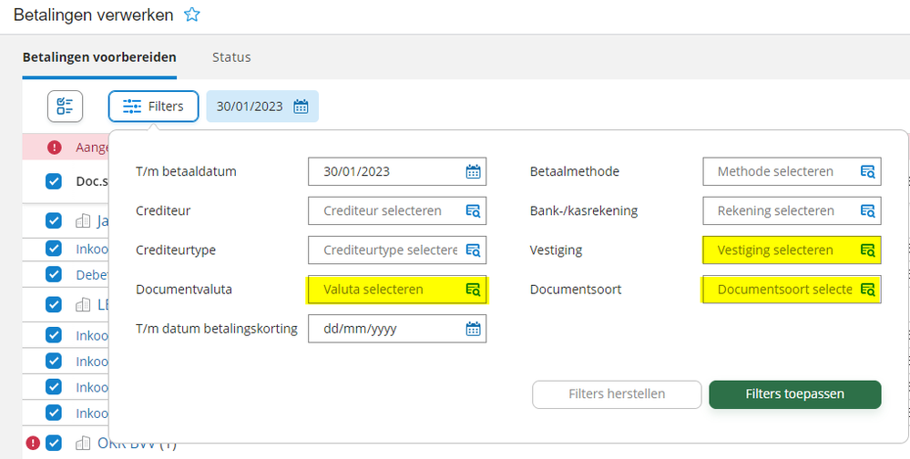
Task: Uncheck the checkbox for OKK BVV row
Action: (x=54, y=444)
